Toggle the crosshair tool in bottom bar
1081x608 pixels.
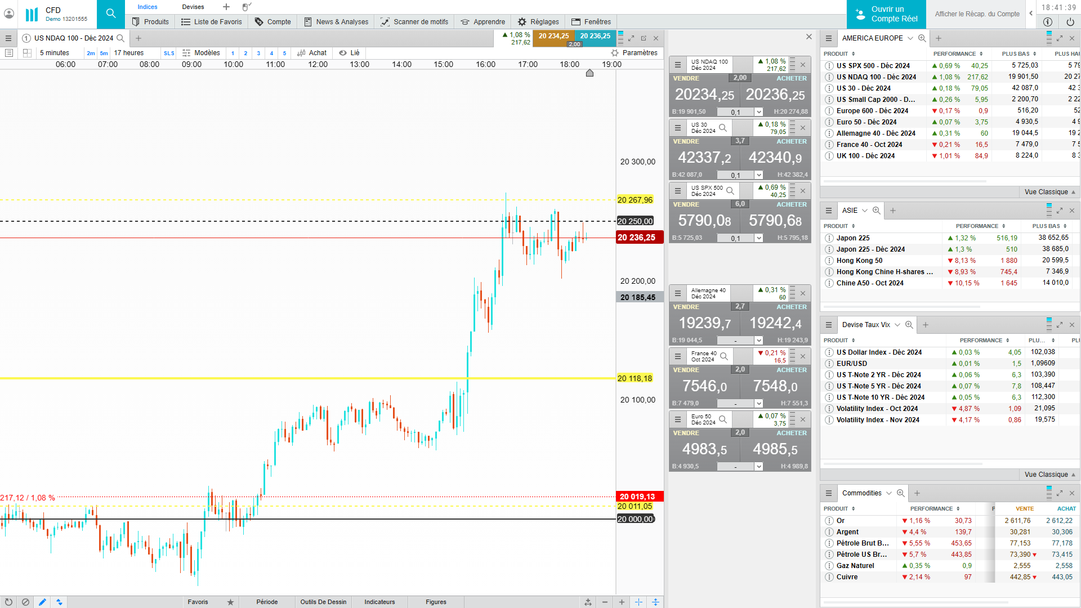pyautogui.click(x=638, y=602)
